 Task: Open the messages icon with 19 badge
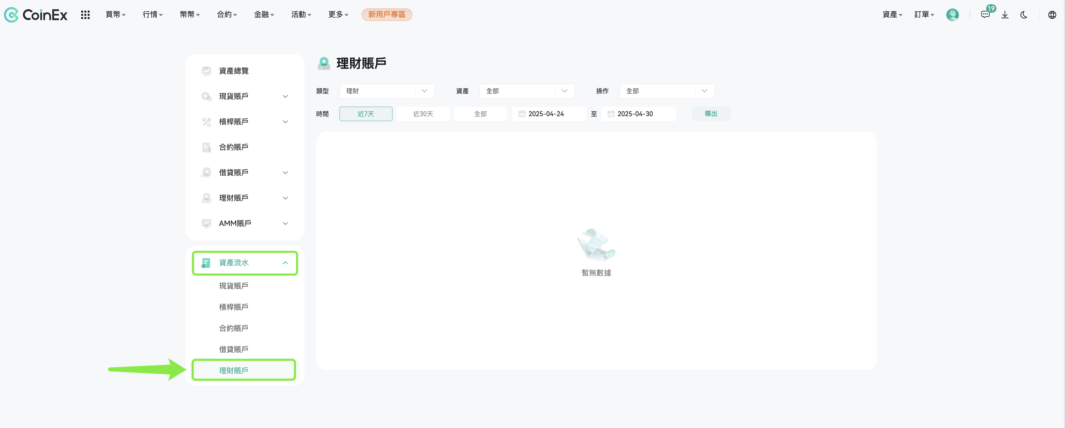(986, 14)
